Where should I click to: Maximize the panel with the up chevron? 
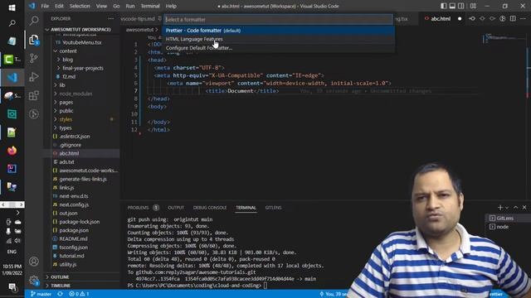point(516,208)
